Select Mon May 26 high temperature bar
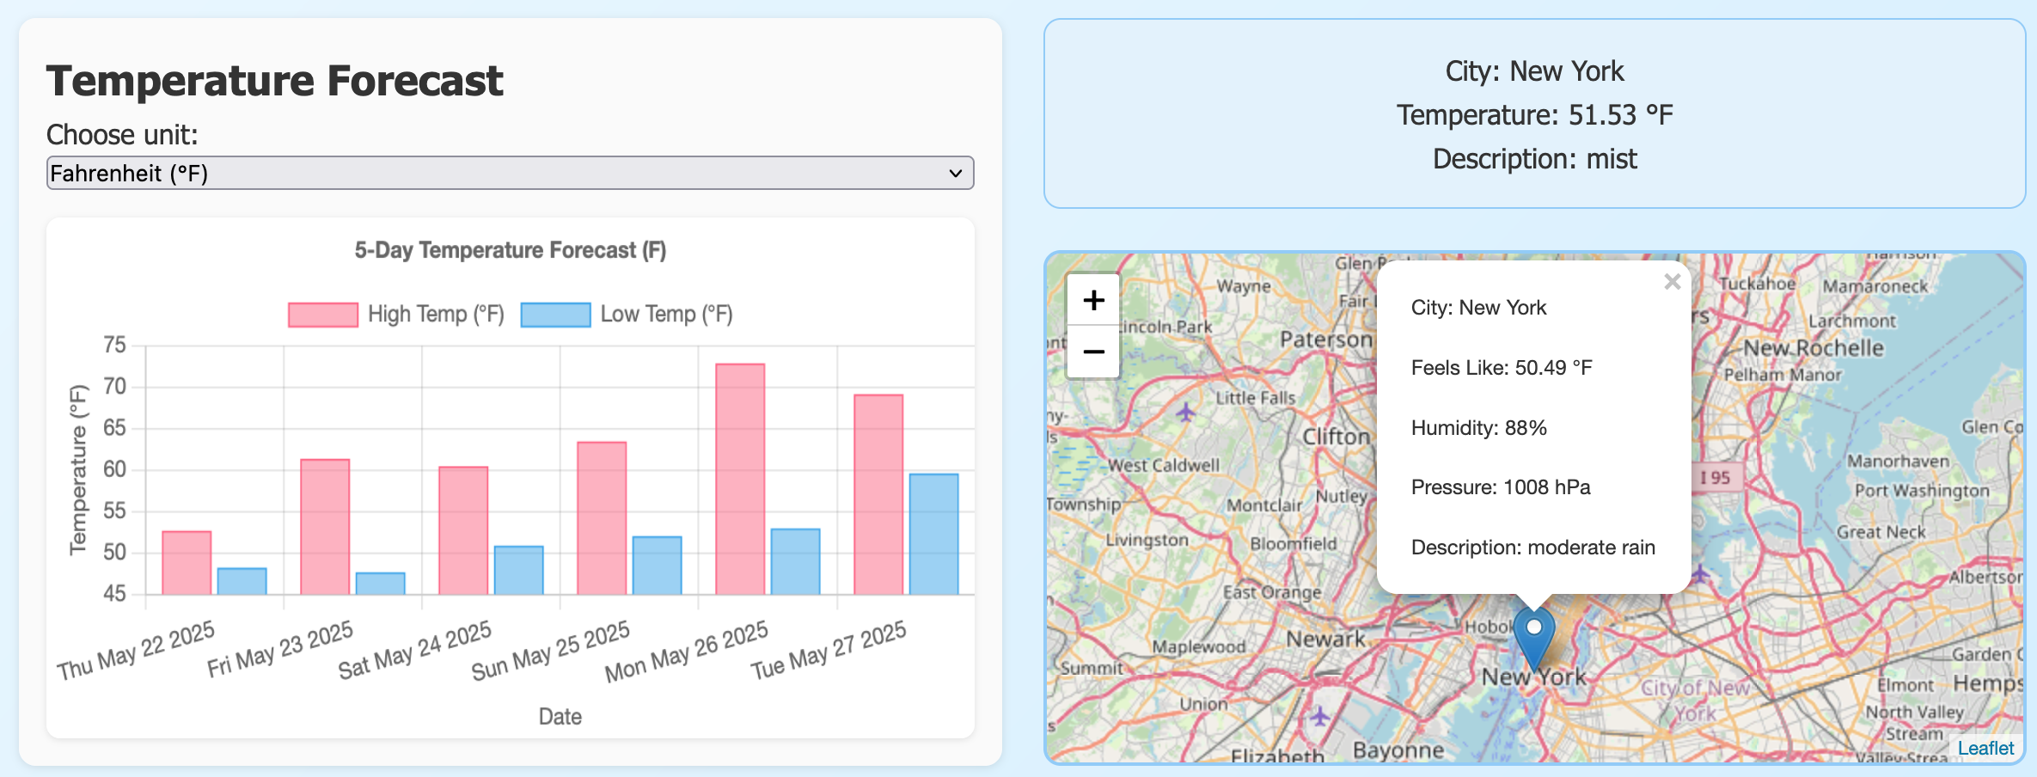 pyautogui.click(x=740, y=479)
